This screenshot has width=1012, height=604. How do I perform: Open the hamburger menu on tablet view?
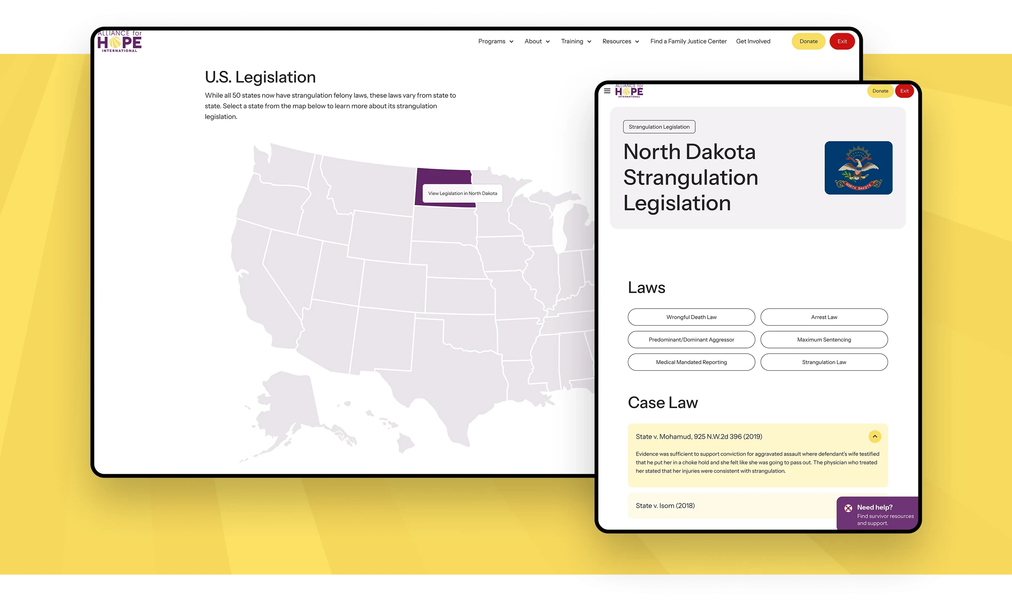point(607,91)
